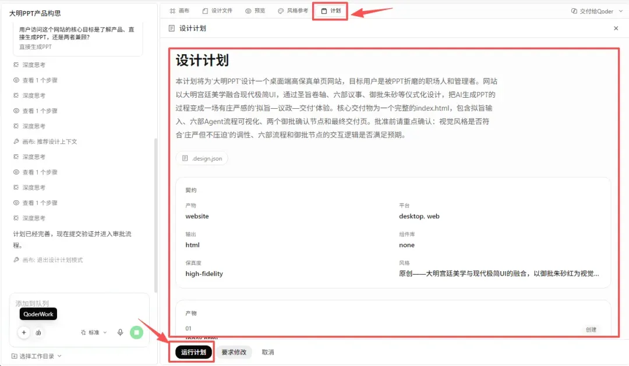Click the 大明PPT产品构思 conversation title
Screen dimensions: 629x366
tap(35, 13)
